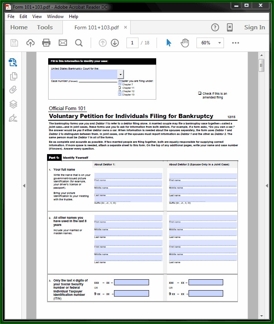274x324 pixels.
Task: Open the Find text magnifier tool
Action: [79, 43]
